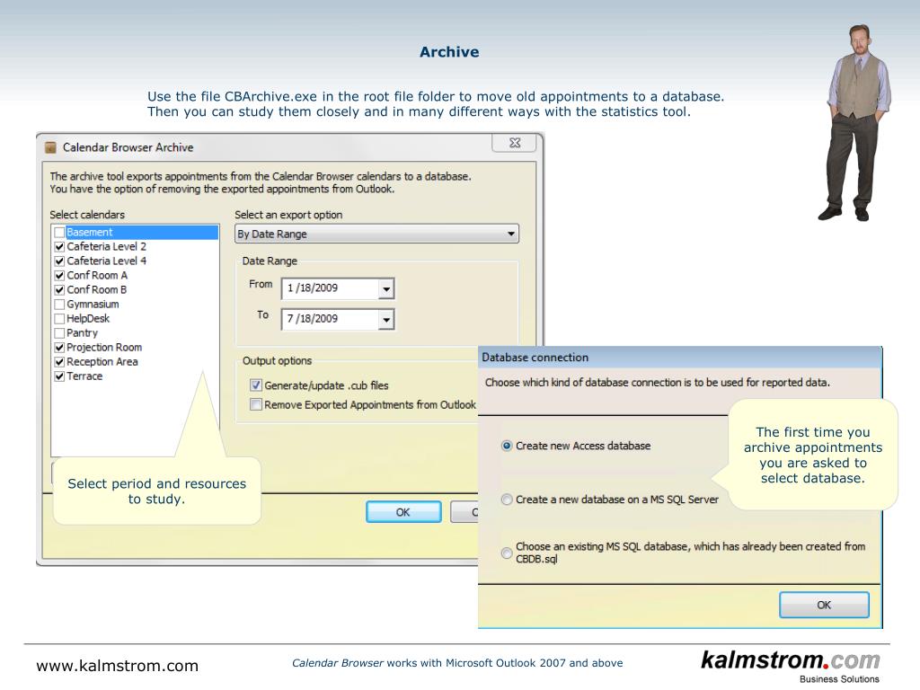
Task: Click the Calendar Browser Archive title bar icon
Action: 51,147
